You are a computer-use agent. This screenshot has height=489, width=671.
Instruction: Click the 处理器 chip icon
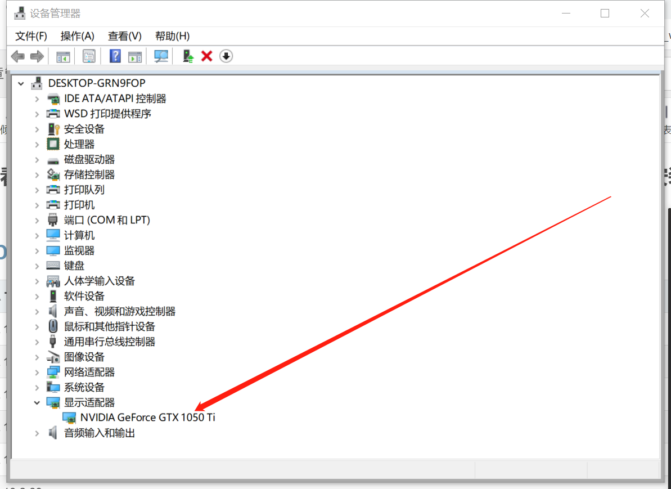(x=53, y=144)
